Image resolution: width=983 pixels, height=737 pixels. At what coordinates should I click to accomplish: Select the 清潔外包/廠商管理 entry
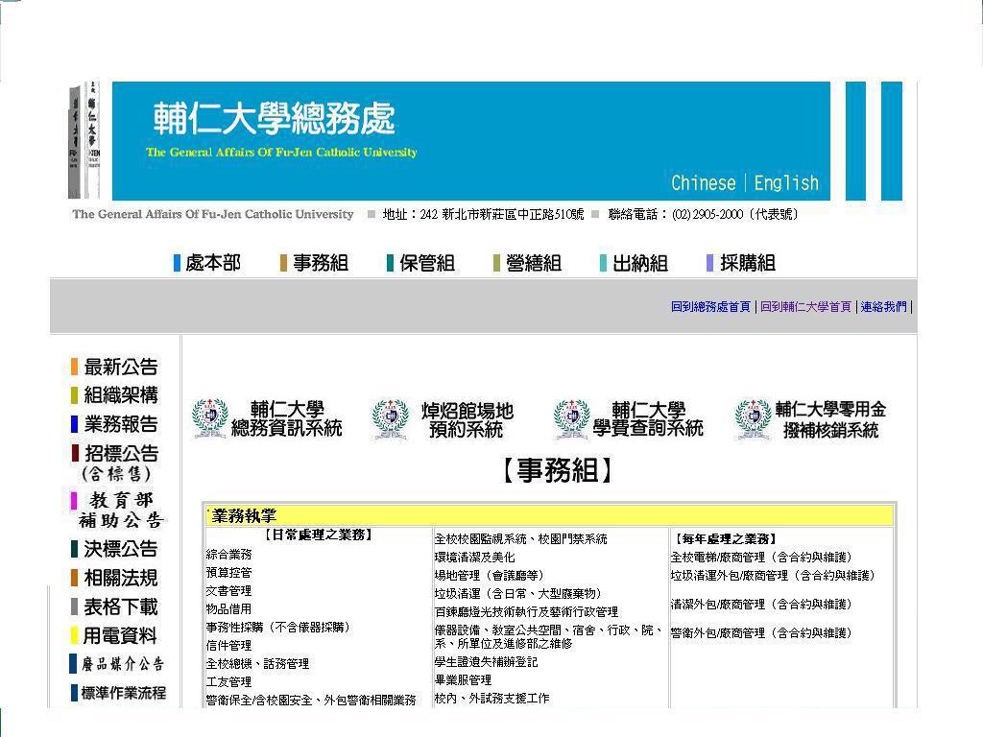pos(761,605)
